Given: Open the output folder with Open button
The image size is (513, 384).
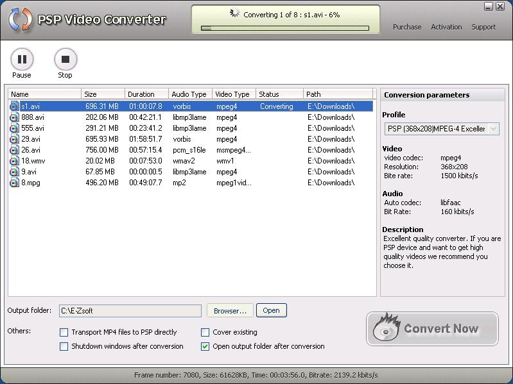Looking at the screenshot, I should tap(271, 310).
